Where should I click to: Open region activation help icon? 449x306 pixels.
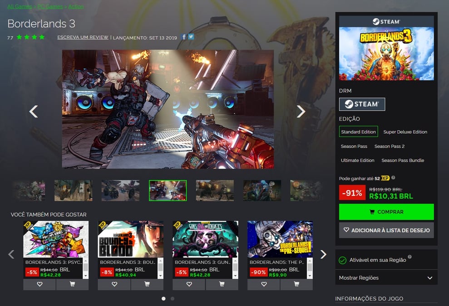[410, 257]
